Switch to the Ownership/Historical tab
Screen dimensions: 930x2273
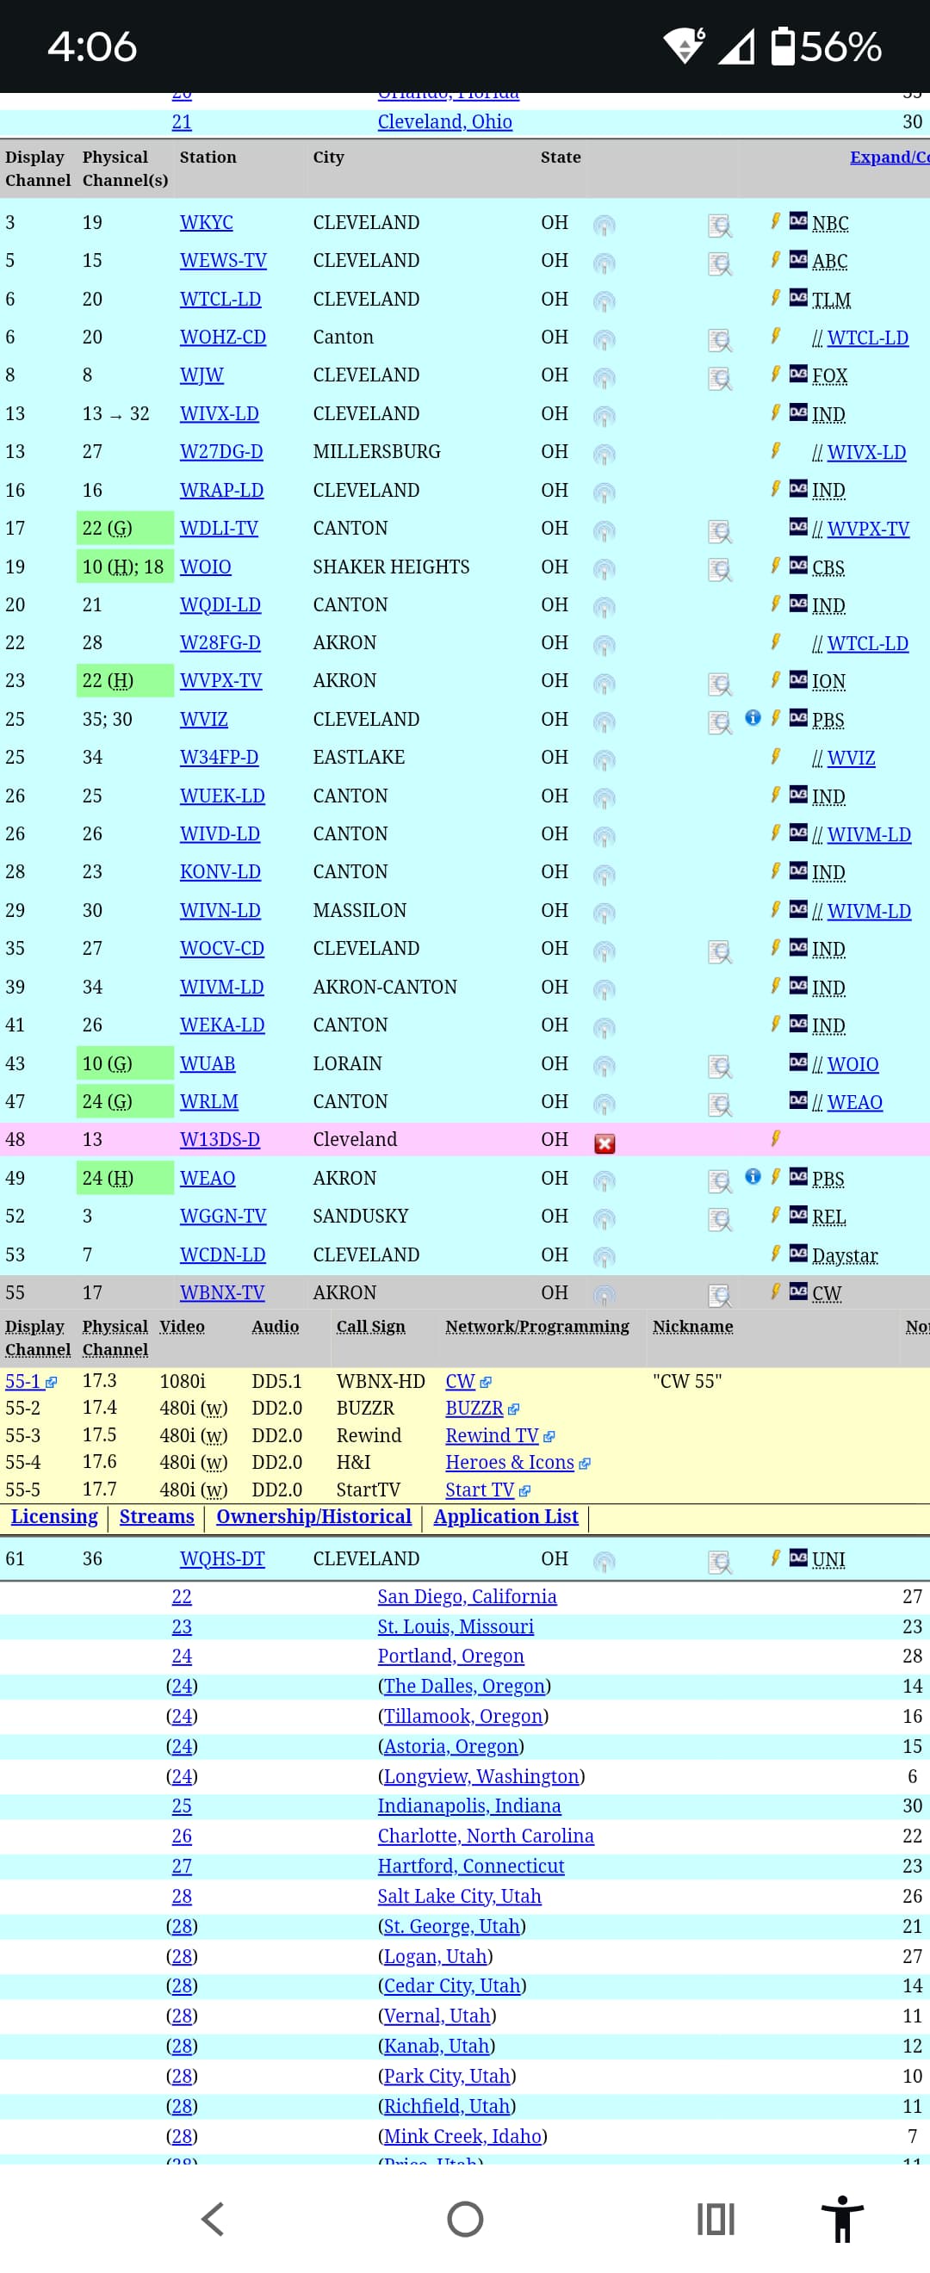(x=313, y=1516)
